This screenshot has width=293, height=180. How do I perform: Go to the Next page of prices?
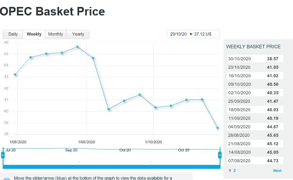pyautogui.click(x=277, y=171)
